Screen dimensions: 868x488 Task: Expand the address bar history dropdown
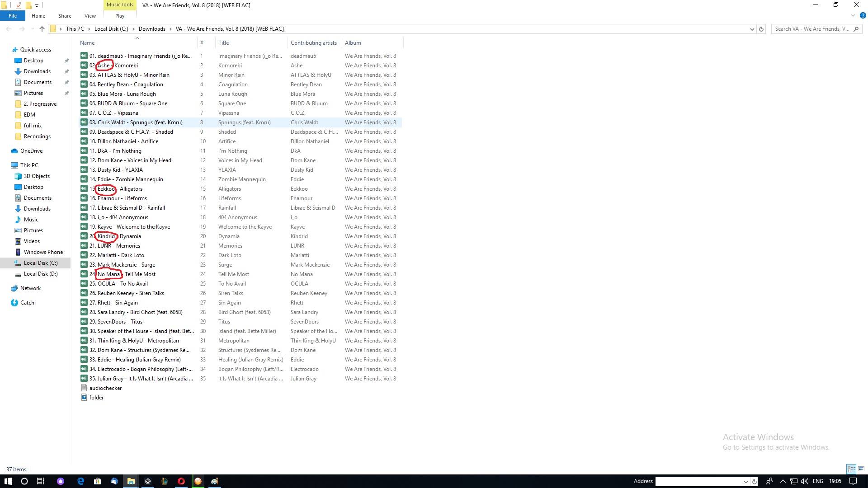click(x=752, y=29)
